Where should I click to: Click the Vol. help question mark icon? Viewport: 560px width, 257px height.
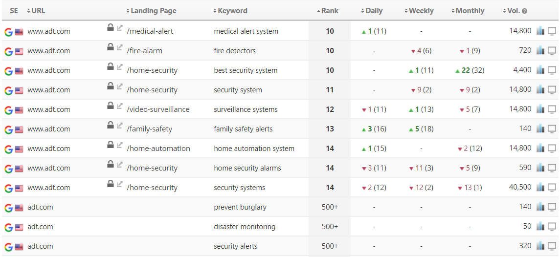tap(525, 11)
